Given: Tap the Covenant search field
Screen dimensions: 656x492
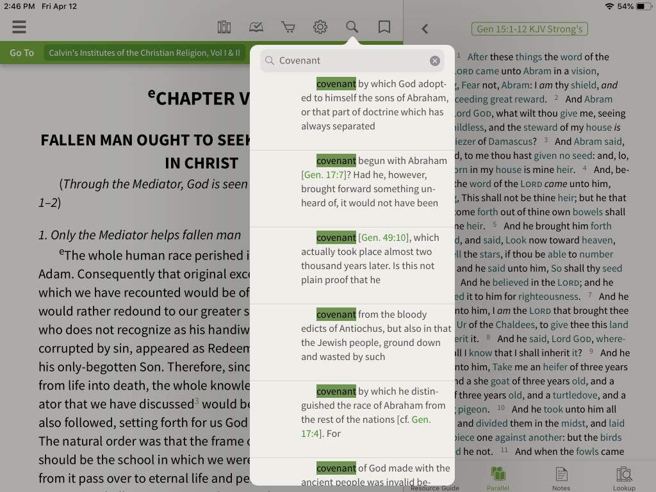Looking at the screenshot, I should point(352,61).
